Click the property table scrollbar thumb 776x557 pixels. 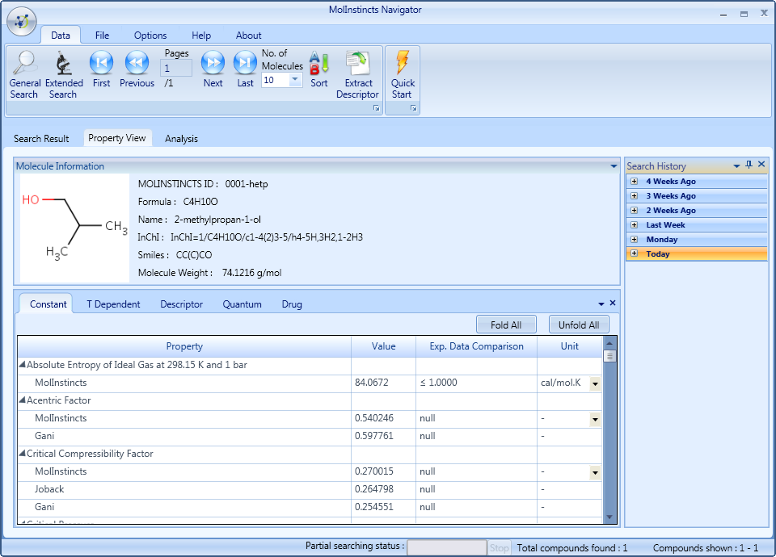coord(609,356)
